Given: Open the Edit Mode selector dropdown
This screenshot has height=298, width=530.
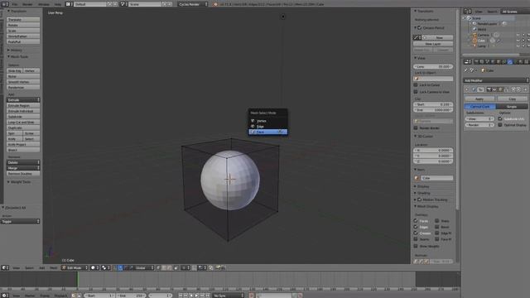Looking at the screenshot, I should point(75,268).
